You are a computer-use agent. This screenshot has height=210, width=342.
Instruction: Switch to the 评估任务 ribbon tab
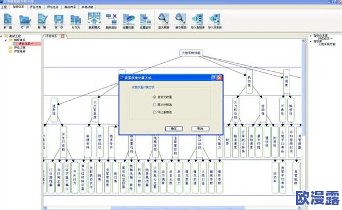click(53, 7)
